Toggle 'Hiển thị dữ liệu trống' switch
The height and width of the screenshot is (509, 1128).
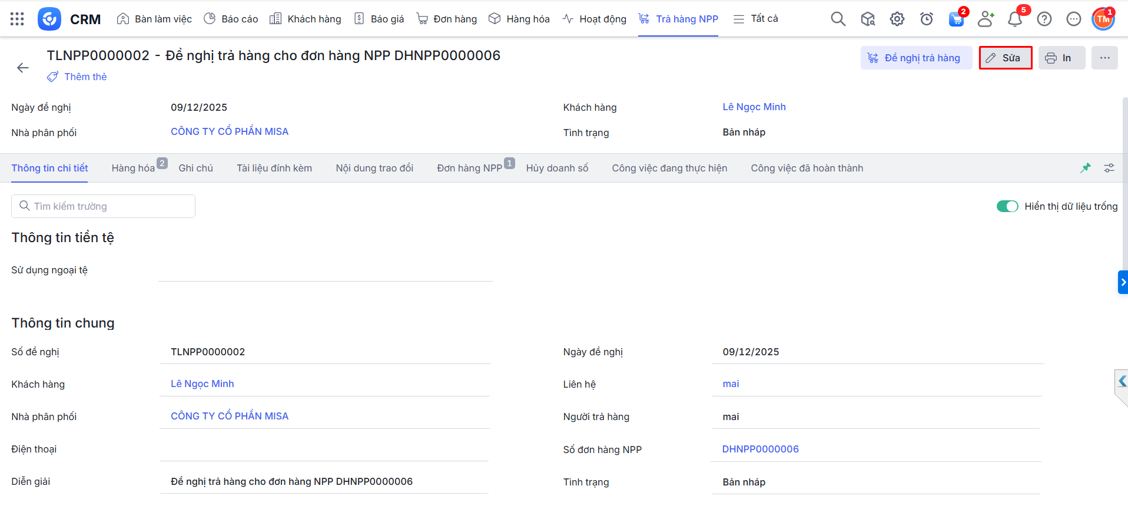coord(1007,206)
